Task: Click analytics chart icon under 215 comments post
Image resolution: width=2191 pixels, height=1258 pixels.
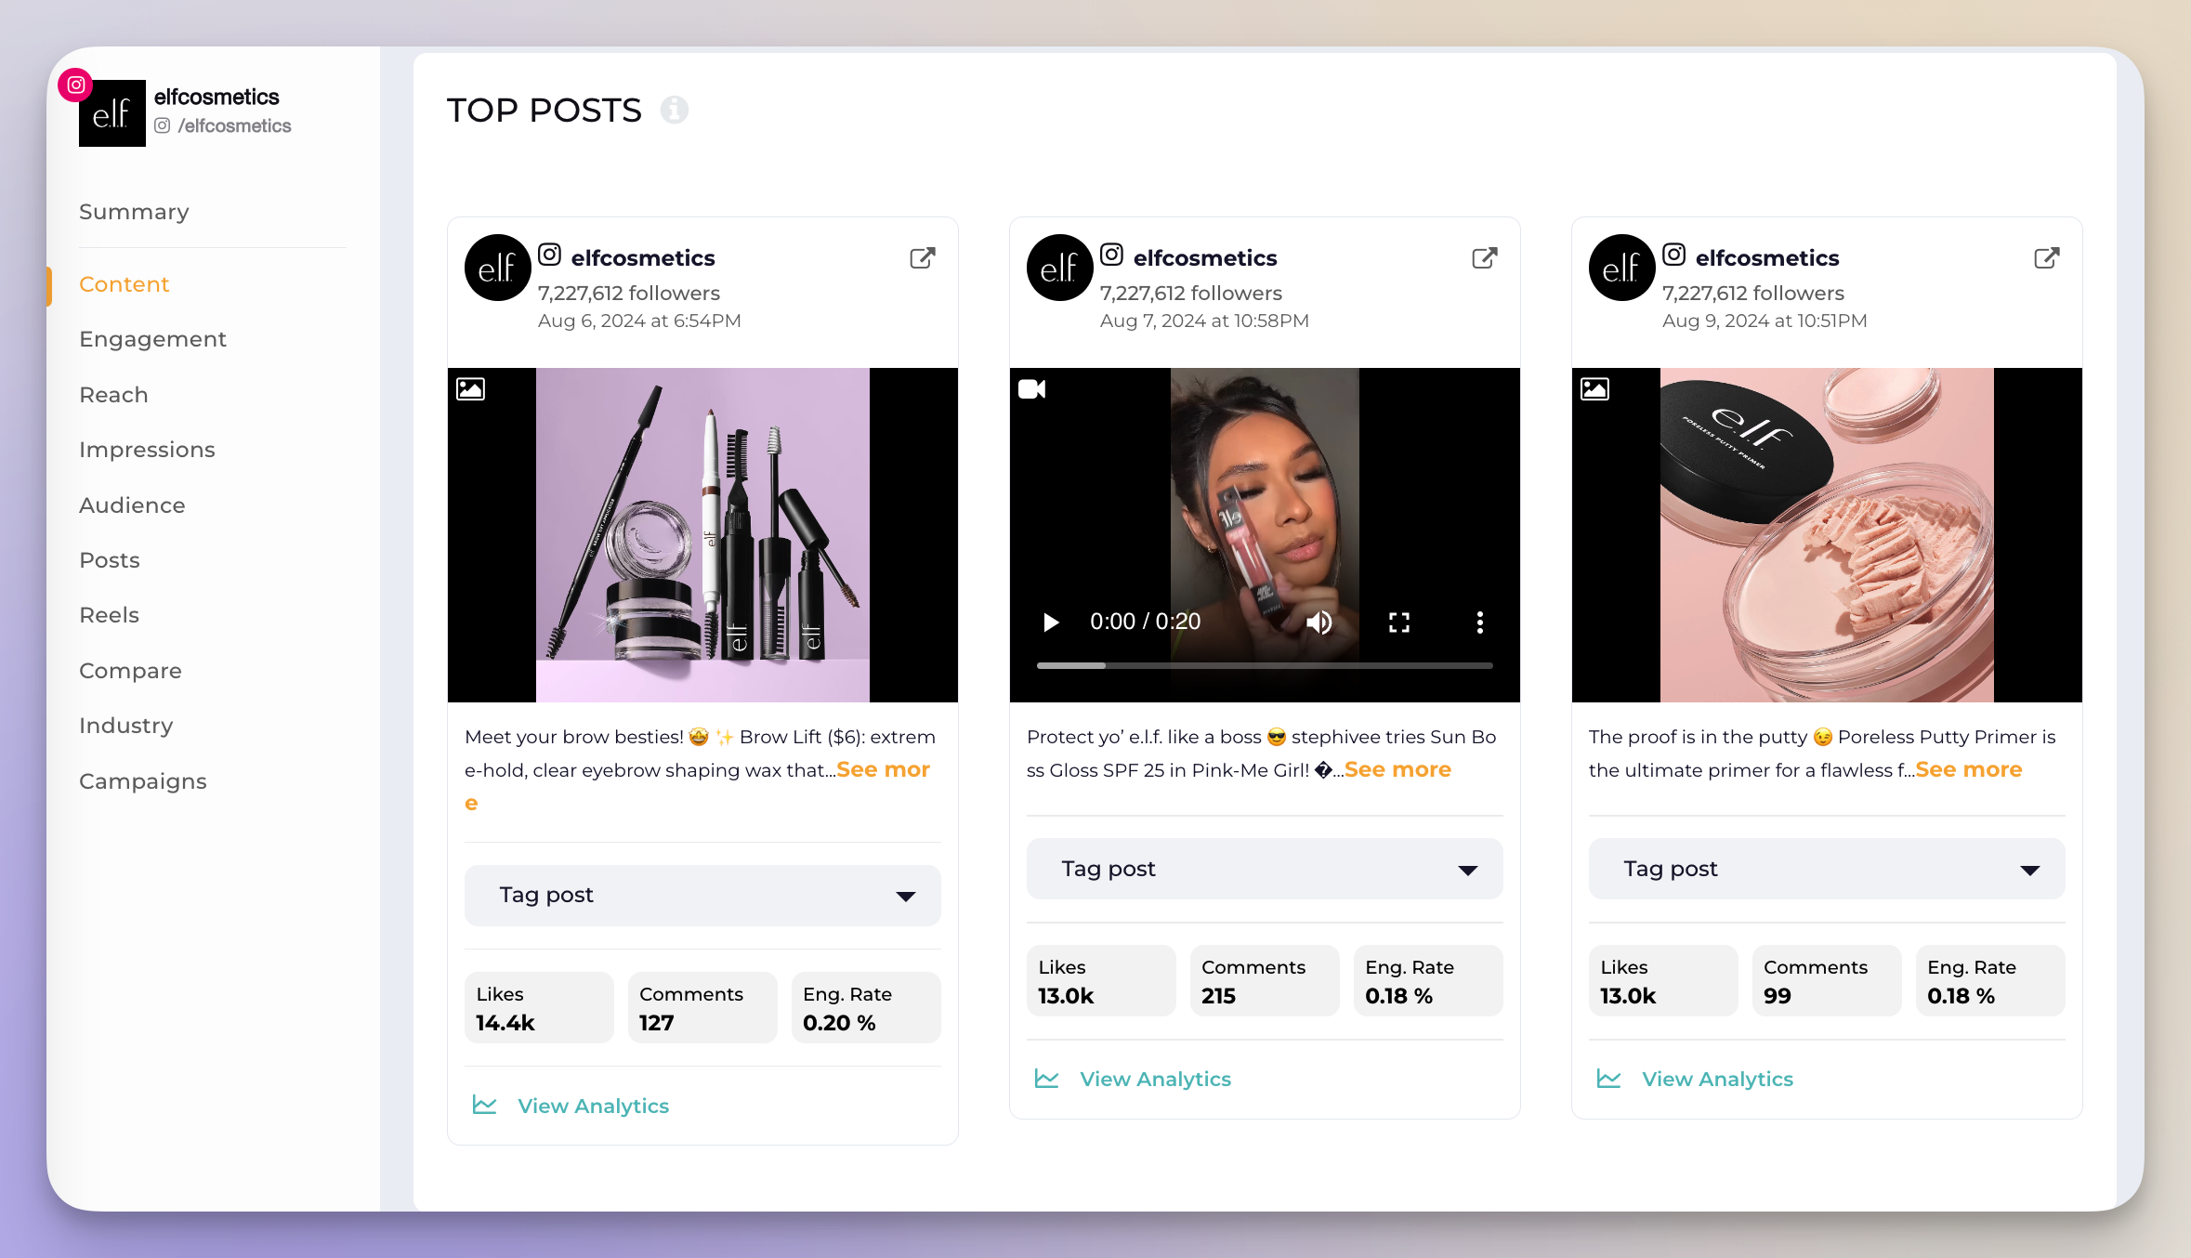Action: click(1047, 1078)
